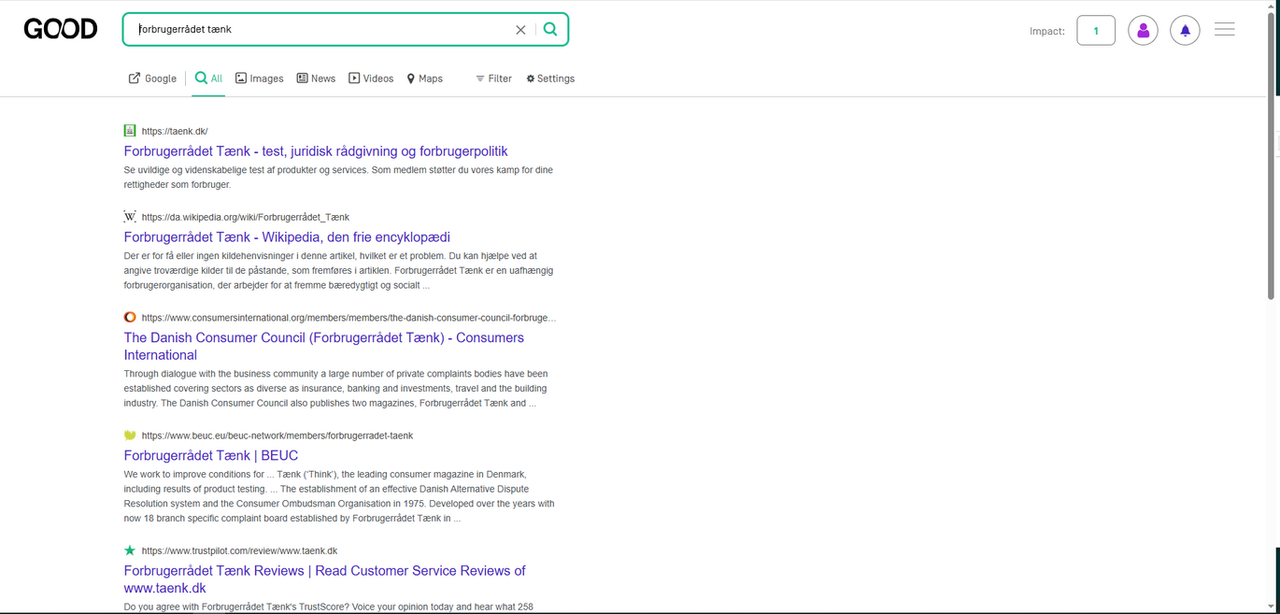The width and height of the screenshot is (1280, 614).
Task: Switch to Images tab
Action: 259,79
